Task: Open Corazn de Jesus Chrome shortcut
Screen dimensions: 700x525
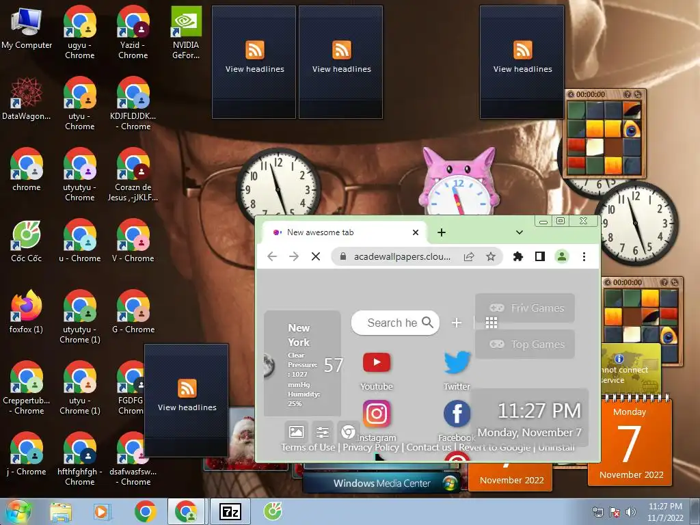Action: click(133, 174)
